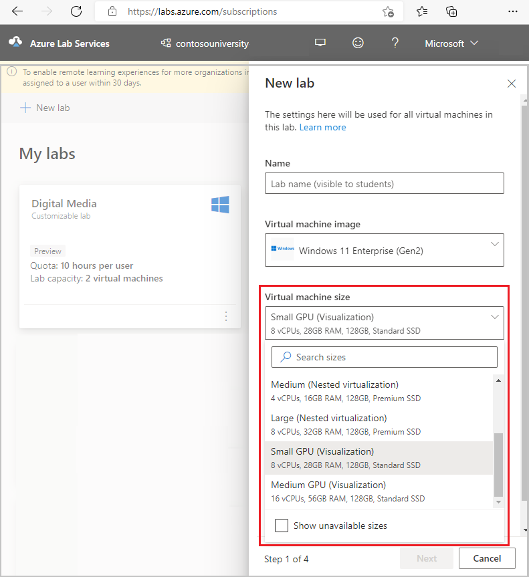
Task: Open the Digital Media lab card
Action: coord(130,257)
